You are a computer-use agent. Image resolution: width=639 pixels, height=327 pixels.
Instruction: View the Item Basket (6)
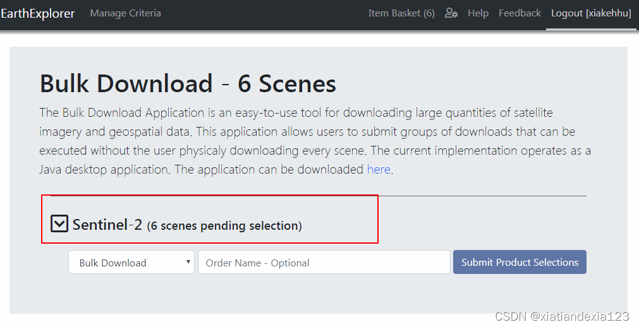pyautogui.click(x=401, y=13)
